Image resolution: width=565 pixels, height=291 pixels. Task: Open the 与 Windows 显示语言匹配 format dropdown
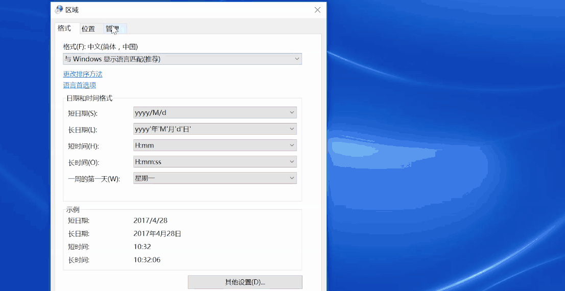click(x=182, y=59)
